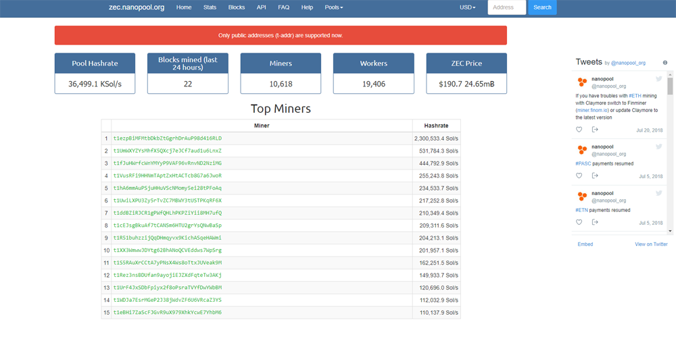The width and height of the screenshot is (676, 343).
Task: Open miner address t1fJuHWrfcWnYMYyP9VAF96vRnvND2NziMG
Action: 167,163
